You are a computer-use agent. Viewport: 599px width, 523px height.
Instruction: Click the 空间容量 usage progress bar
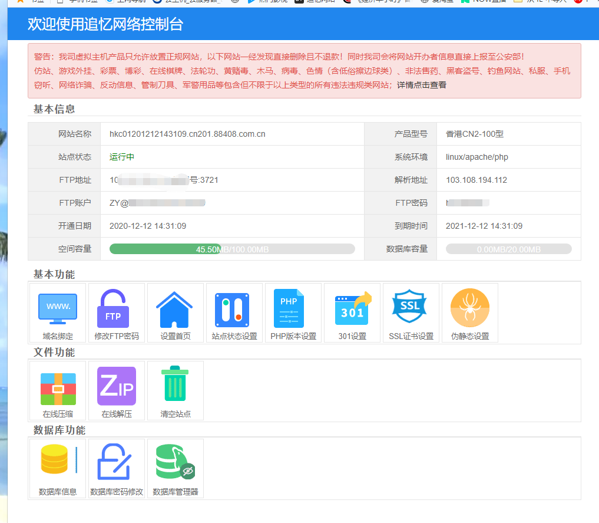pyautogui.click(x=232, y=249)
